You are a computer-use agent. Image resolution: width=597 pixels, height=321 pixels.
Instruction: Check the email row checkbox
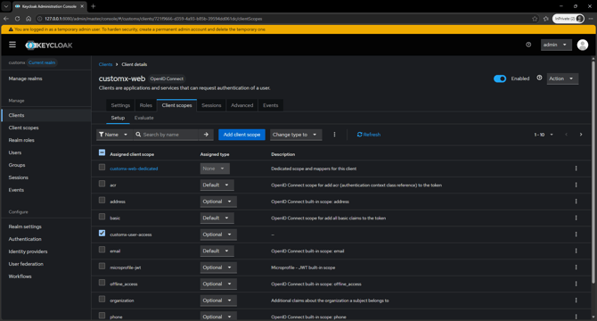pyautogui.click(x=102, y=250)
